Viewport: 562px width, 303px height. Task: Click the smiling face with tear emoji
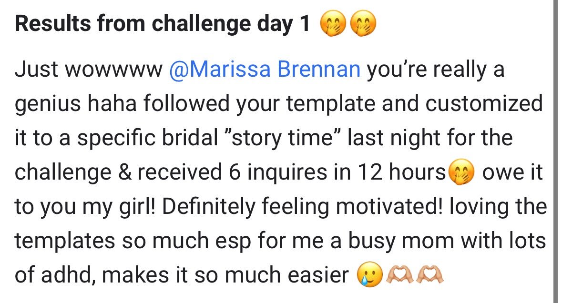pos(370,275)
